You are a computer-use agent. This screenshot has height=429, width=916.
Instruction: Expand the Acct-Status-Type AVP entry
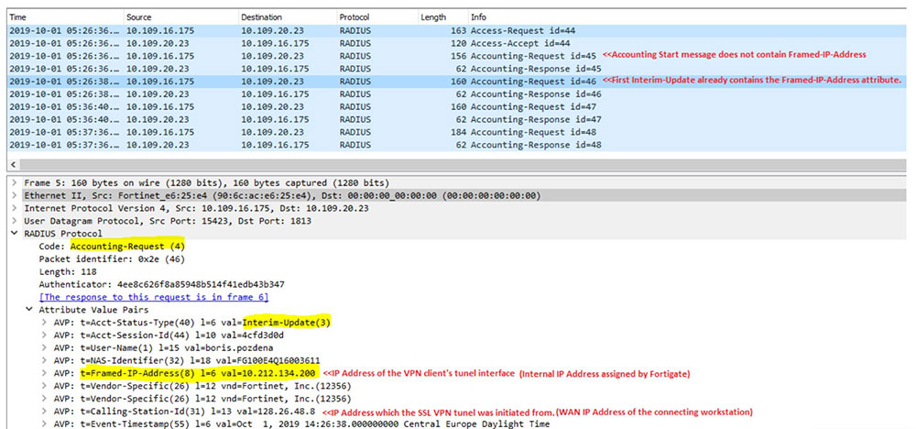click(x=45, y=323)
